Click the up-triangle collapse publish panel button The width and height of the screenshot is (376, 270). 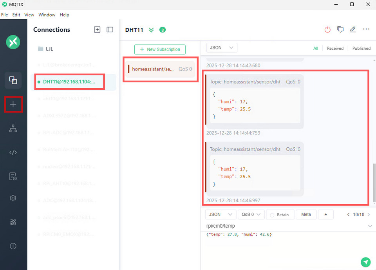pyautogui.click(x=325, y=214)
